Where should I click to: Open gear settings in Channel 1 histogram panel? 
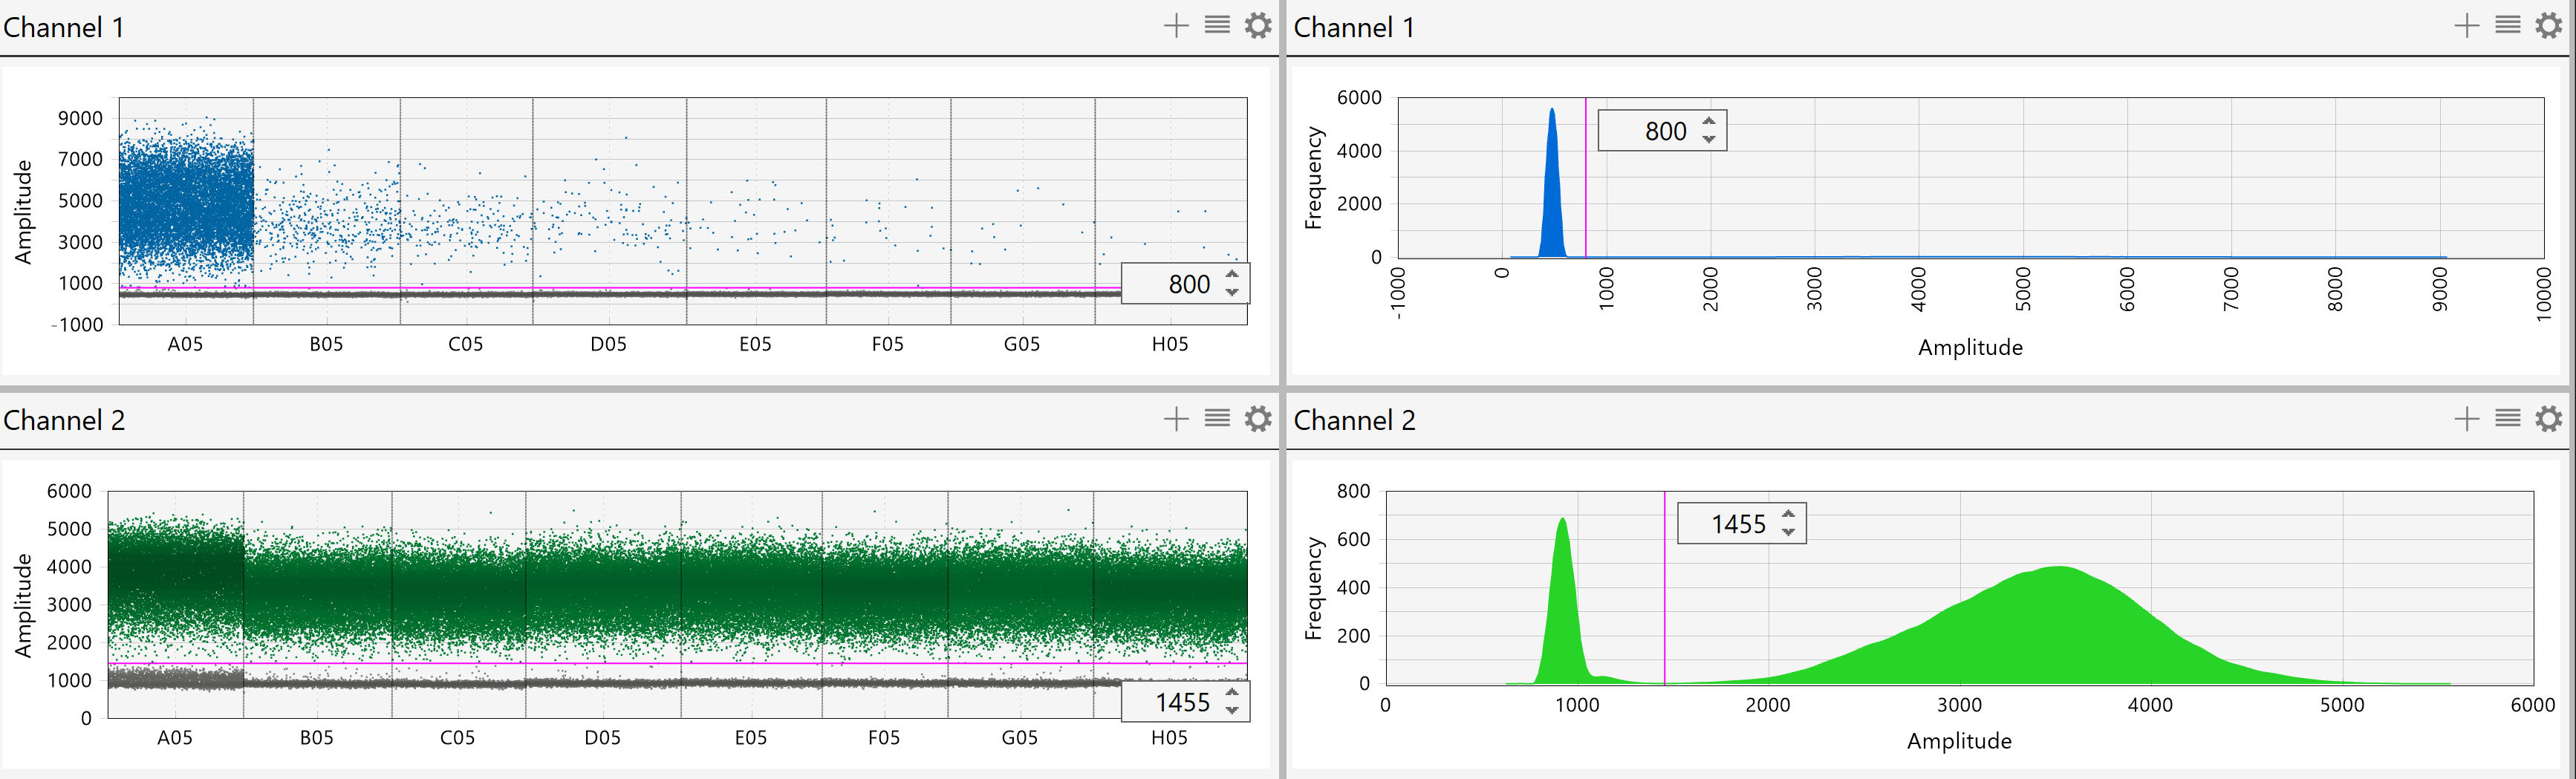(2549, 26)
